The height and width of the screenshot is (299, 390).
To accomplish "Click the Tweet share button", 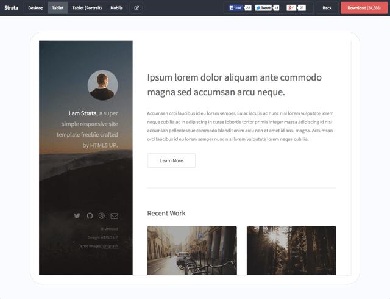I will click(263, 8).
